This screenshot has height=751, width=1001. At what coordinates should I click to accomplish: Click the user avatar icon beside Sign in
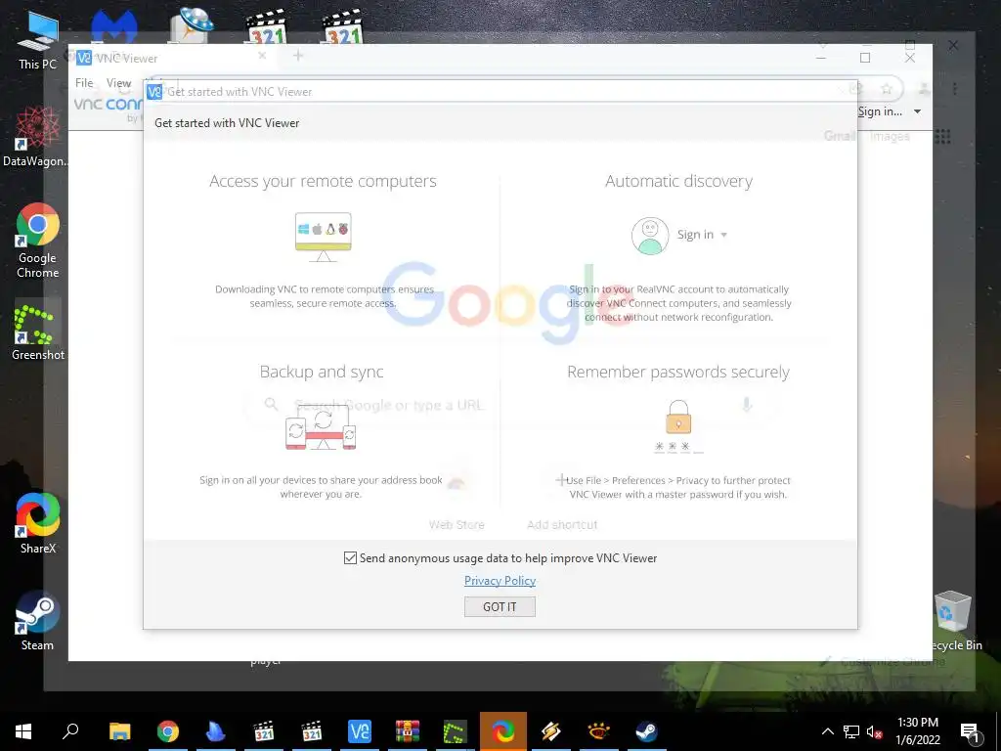[650, 236]
